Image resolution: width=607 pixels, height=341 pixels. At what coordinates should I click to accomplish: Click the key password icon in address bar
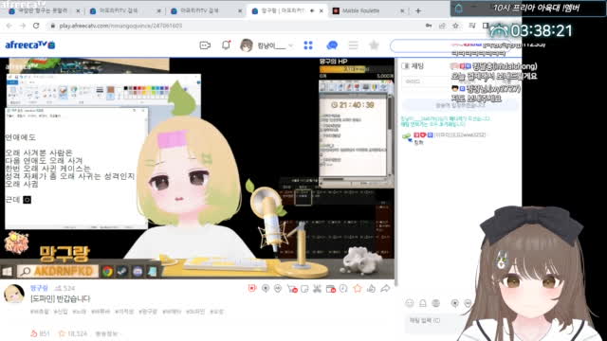[429, 26]
